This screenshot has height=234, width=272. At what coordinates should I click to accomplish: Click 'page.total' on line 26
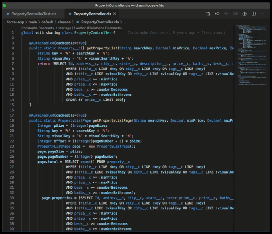(48, 162)
